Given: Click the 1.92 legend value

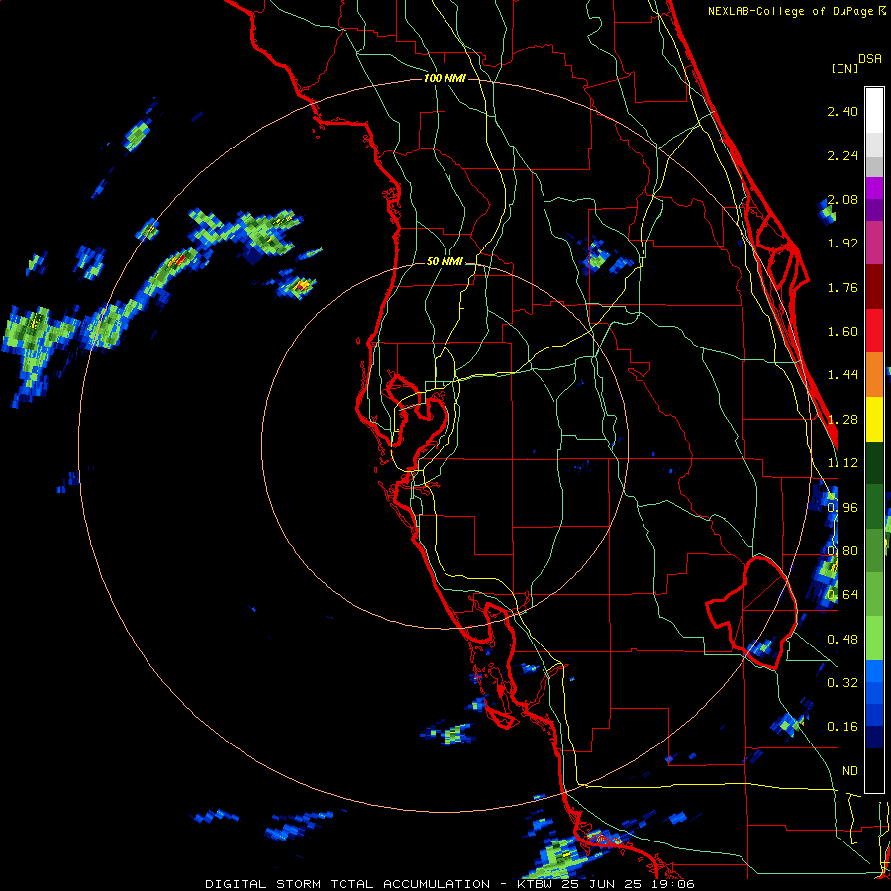Looking at the screenshot, I should [842, 244].
